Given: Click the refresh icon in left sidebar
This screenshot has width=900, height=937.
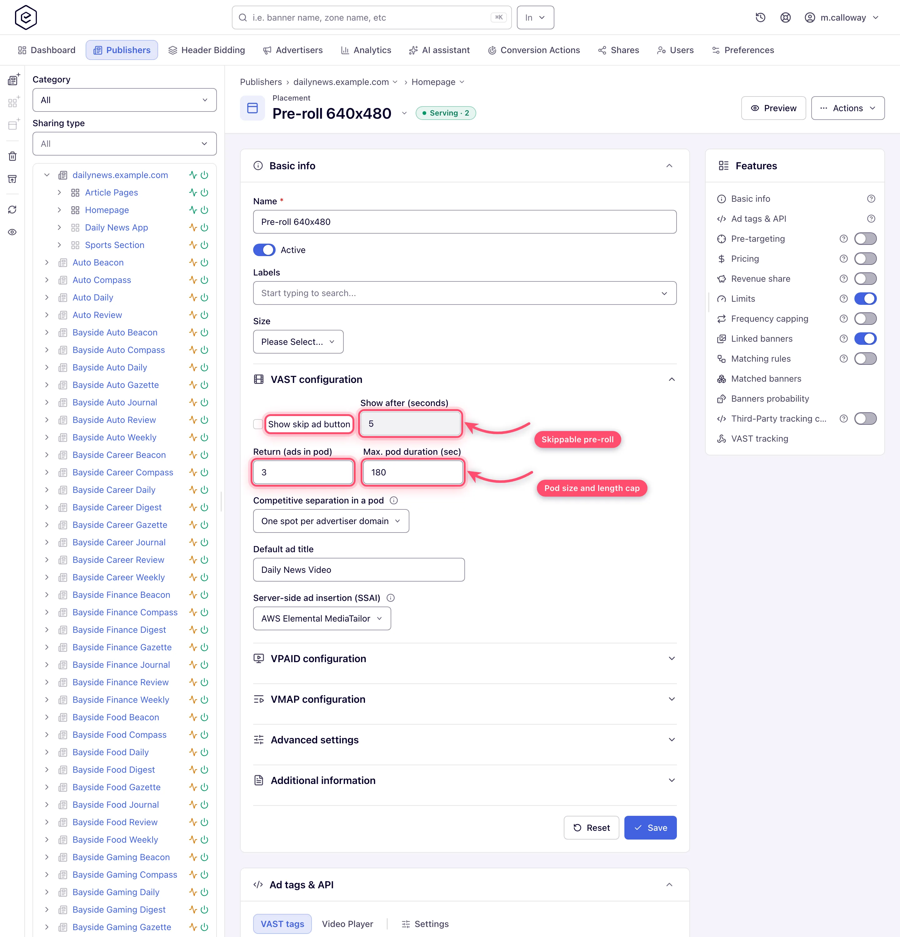Looking at the screenshot, I should (x=12, y=209).
